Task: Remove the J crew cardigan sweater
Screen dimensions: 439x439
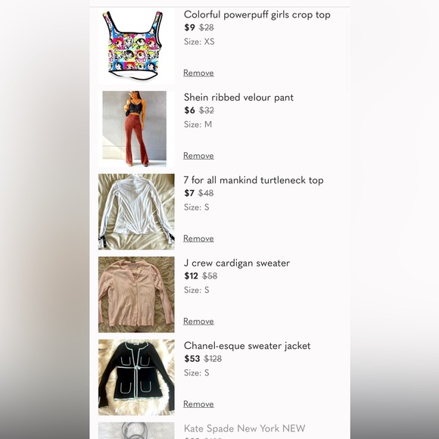Action: pyautogui.click(x=198, y=322)
